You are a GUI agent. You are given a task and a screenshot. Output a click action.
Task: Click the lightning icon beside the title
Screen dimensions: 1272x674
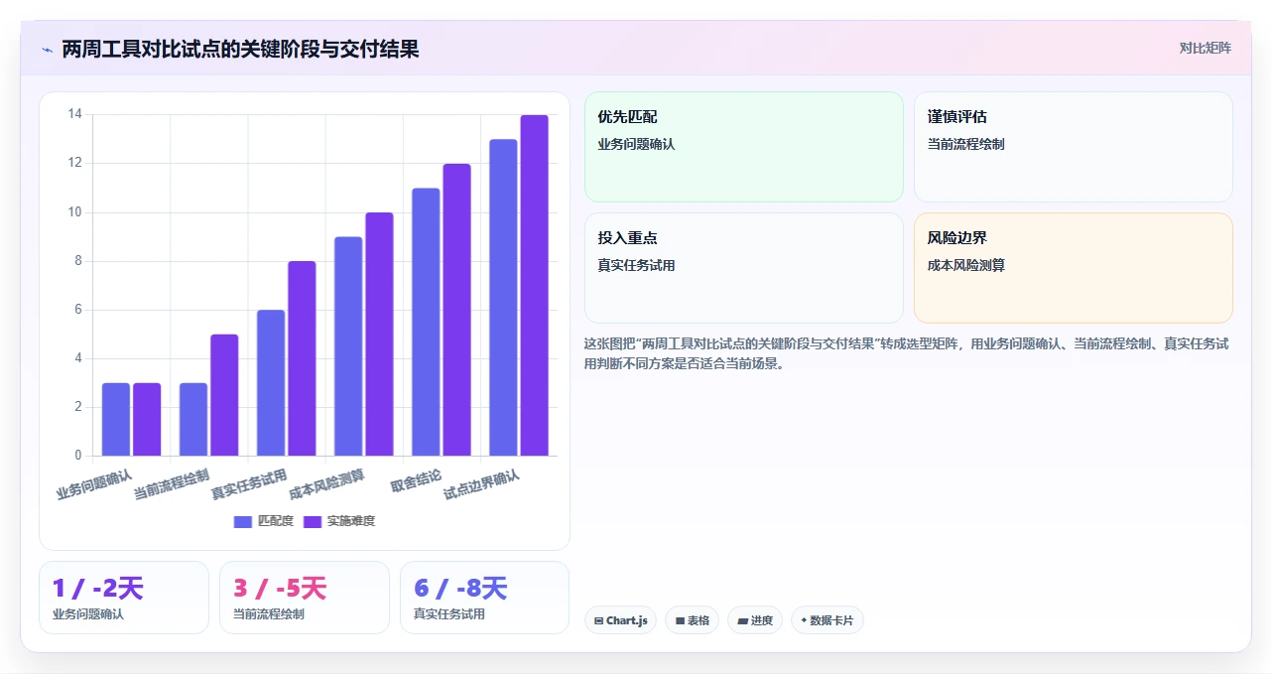click(47, 49)
